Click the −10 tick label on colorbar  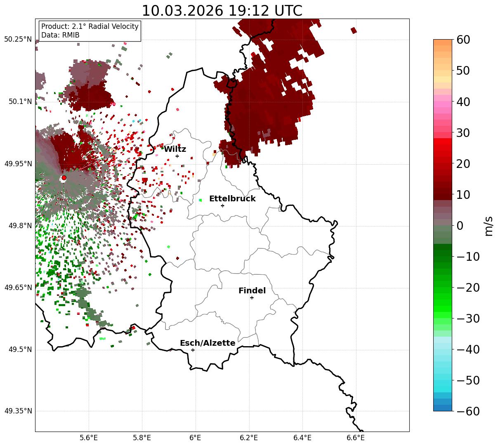pos(468,256)
